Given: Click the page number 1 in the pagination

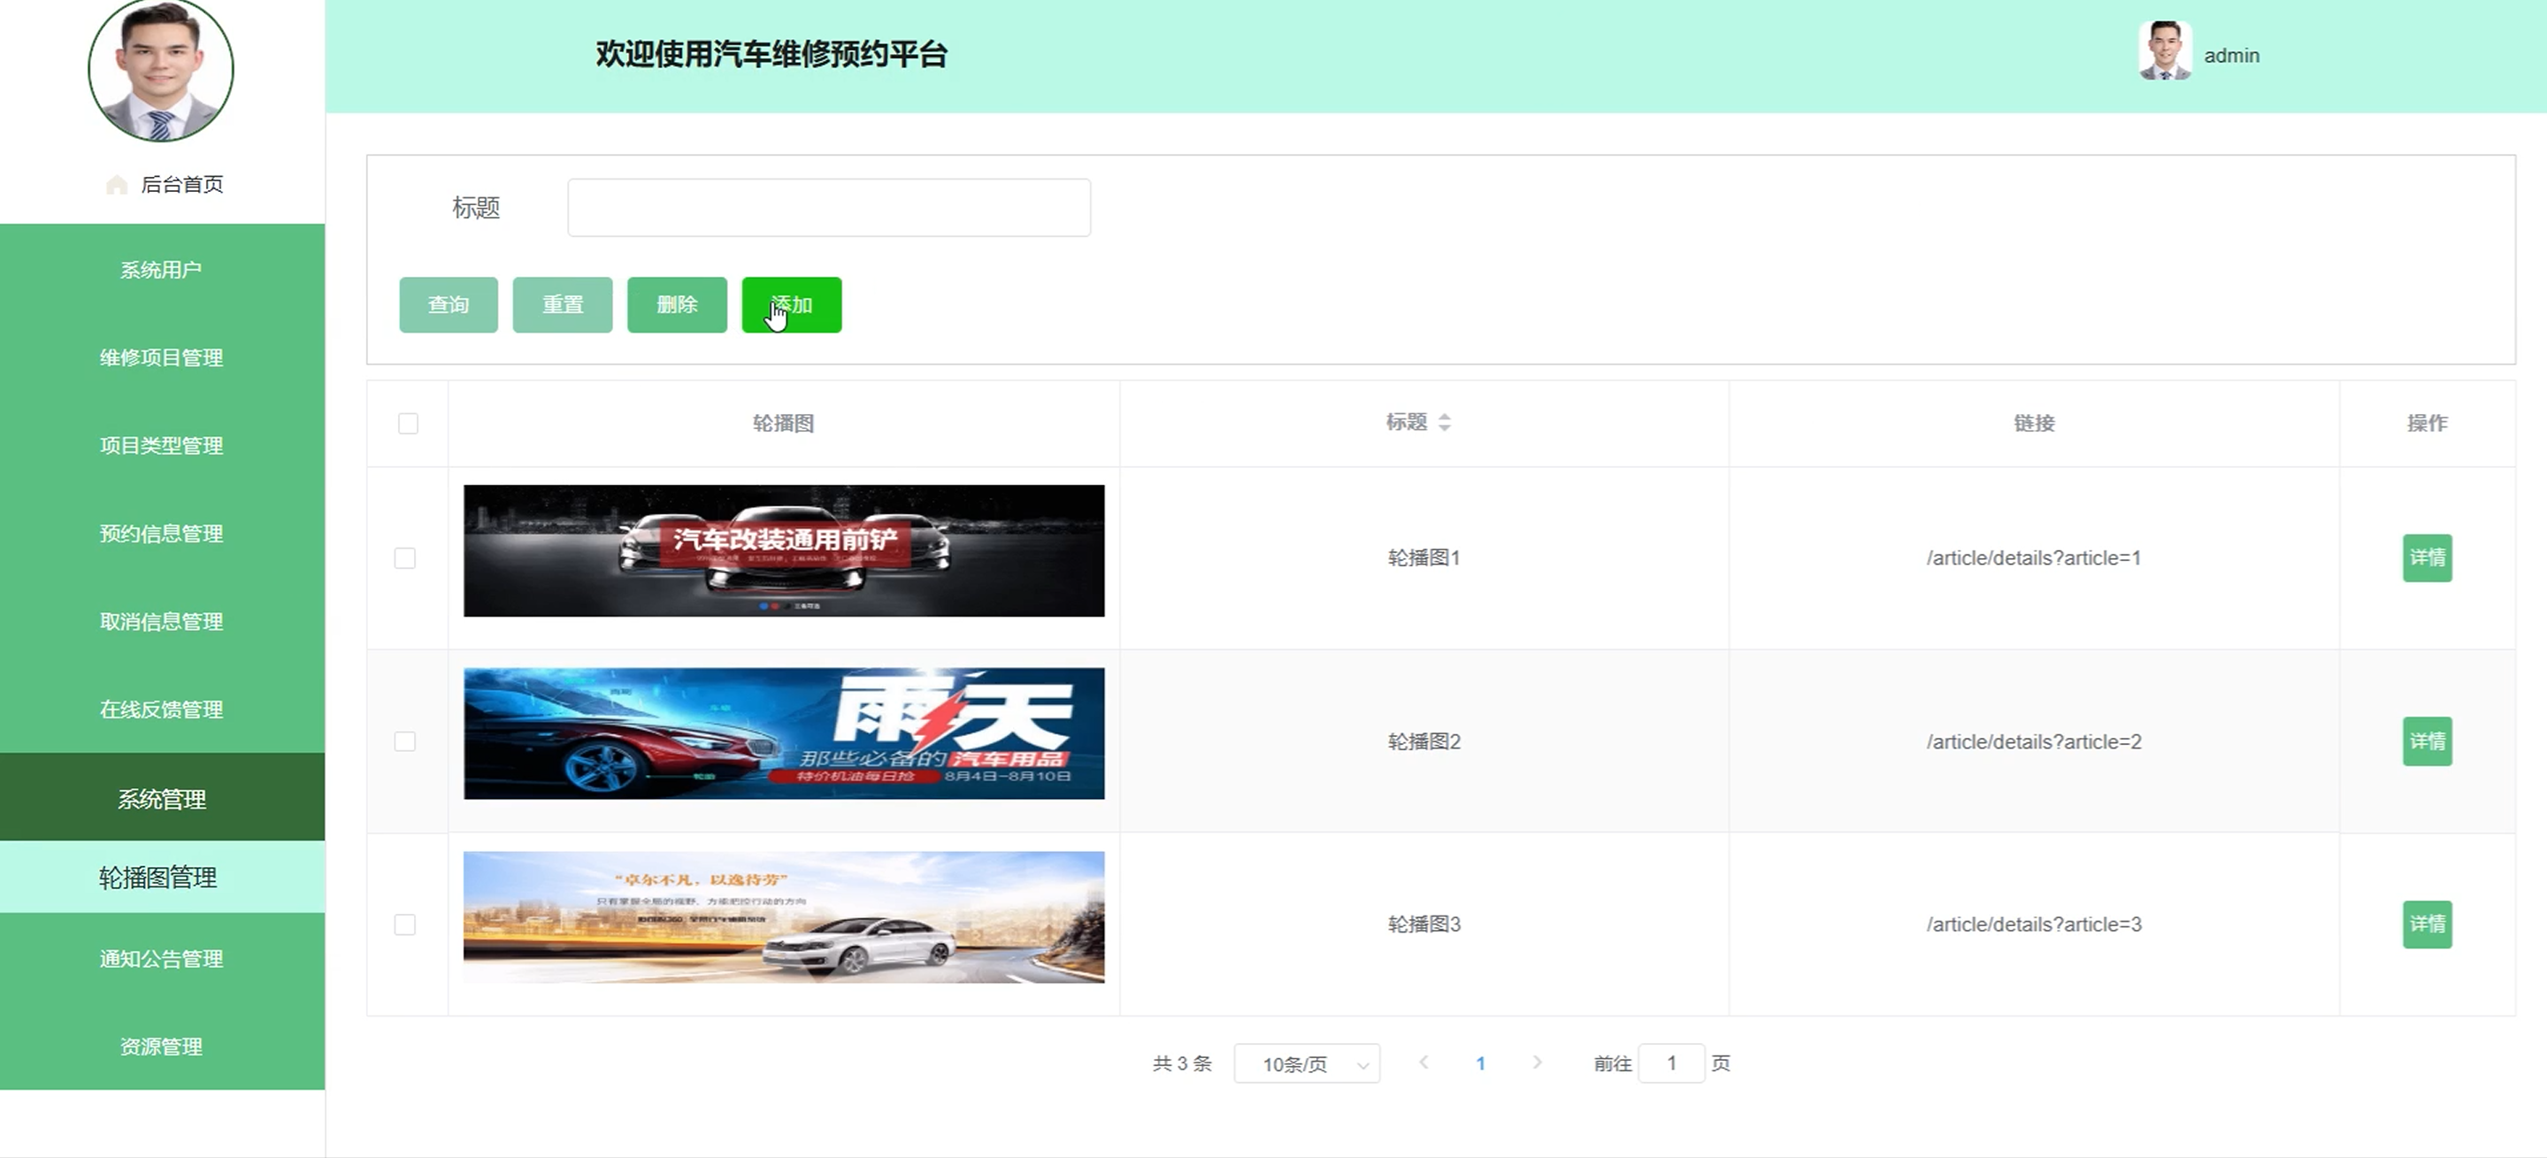Looking at the screenshot, I should [x=1480, y=1063].
